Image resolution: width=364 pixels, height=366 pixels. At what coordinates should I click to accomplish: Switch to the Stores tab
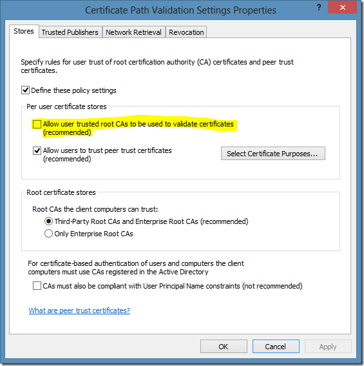tap(24, 31)
